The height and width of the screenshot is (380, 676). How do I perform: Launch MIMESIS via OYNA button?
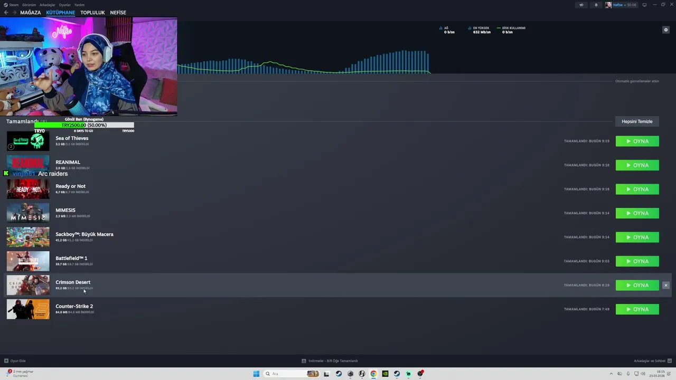click(637, 213)
